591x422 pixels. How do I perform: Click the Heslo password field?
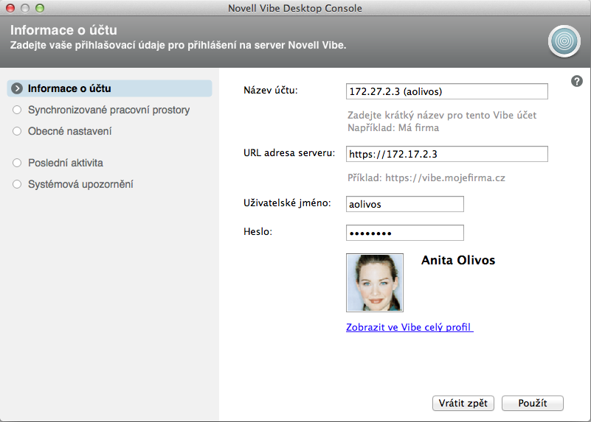[x=405, y=233]
